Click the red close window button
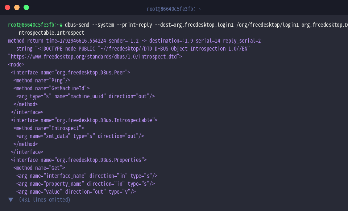348x211 pixels. point(7,8)
